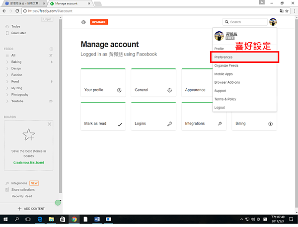Open the Recently Read link
This screenshot has width=298, height=227.
click(x=22, y=196)
